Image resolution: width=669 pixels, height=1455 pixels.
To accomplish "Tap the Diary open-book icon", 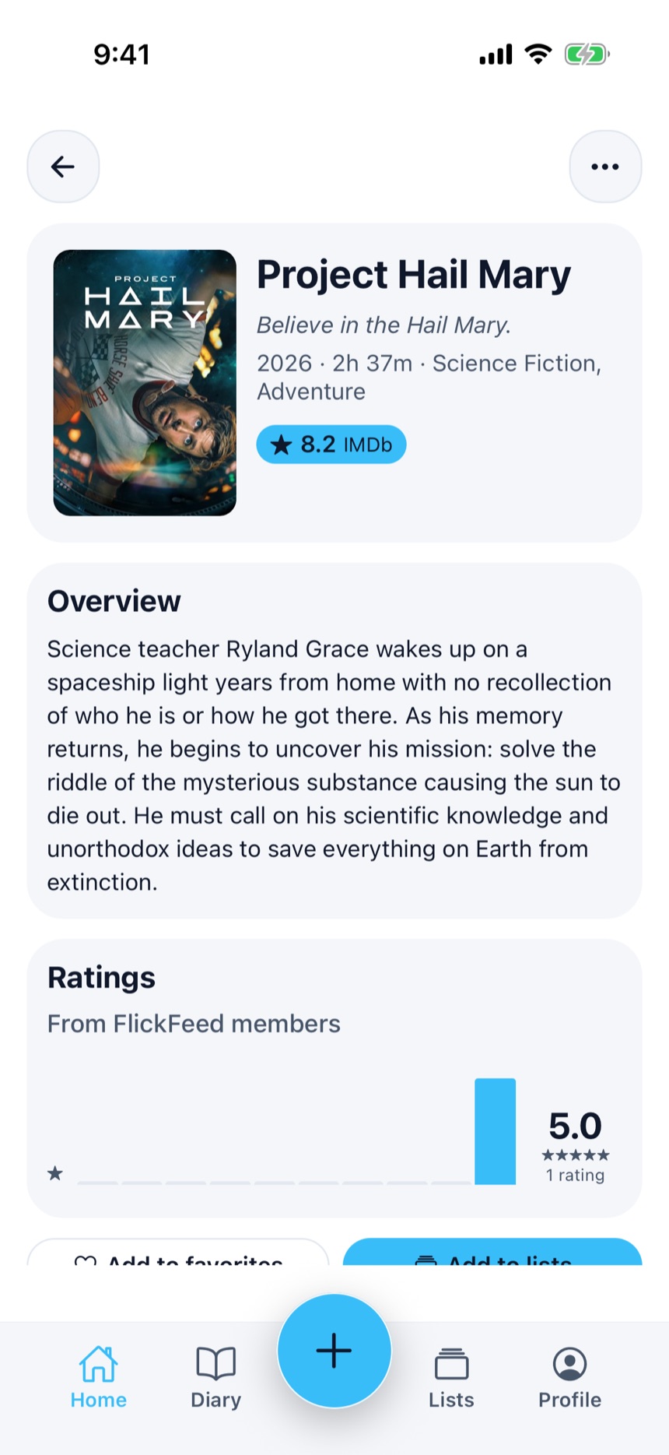I will pyautogui.click(x=215, y=1363).
